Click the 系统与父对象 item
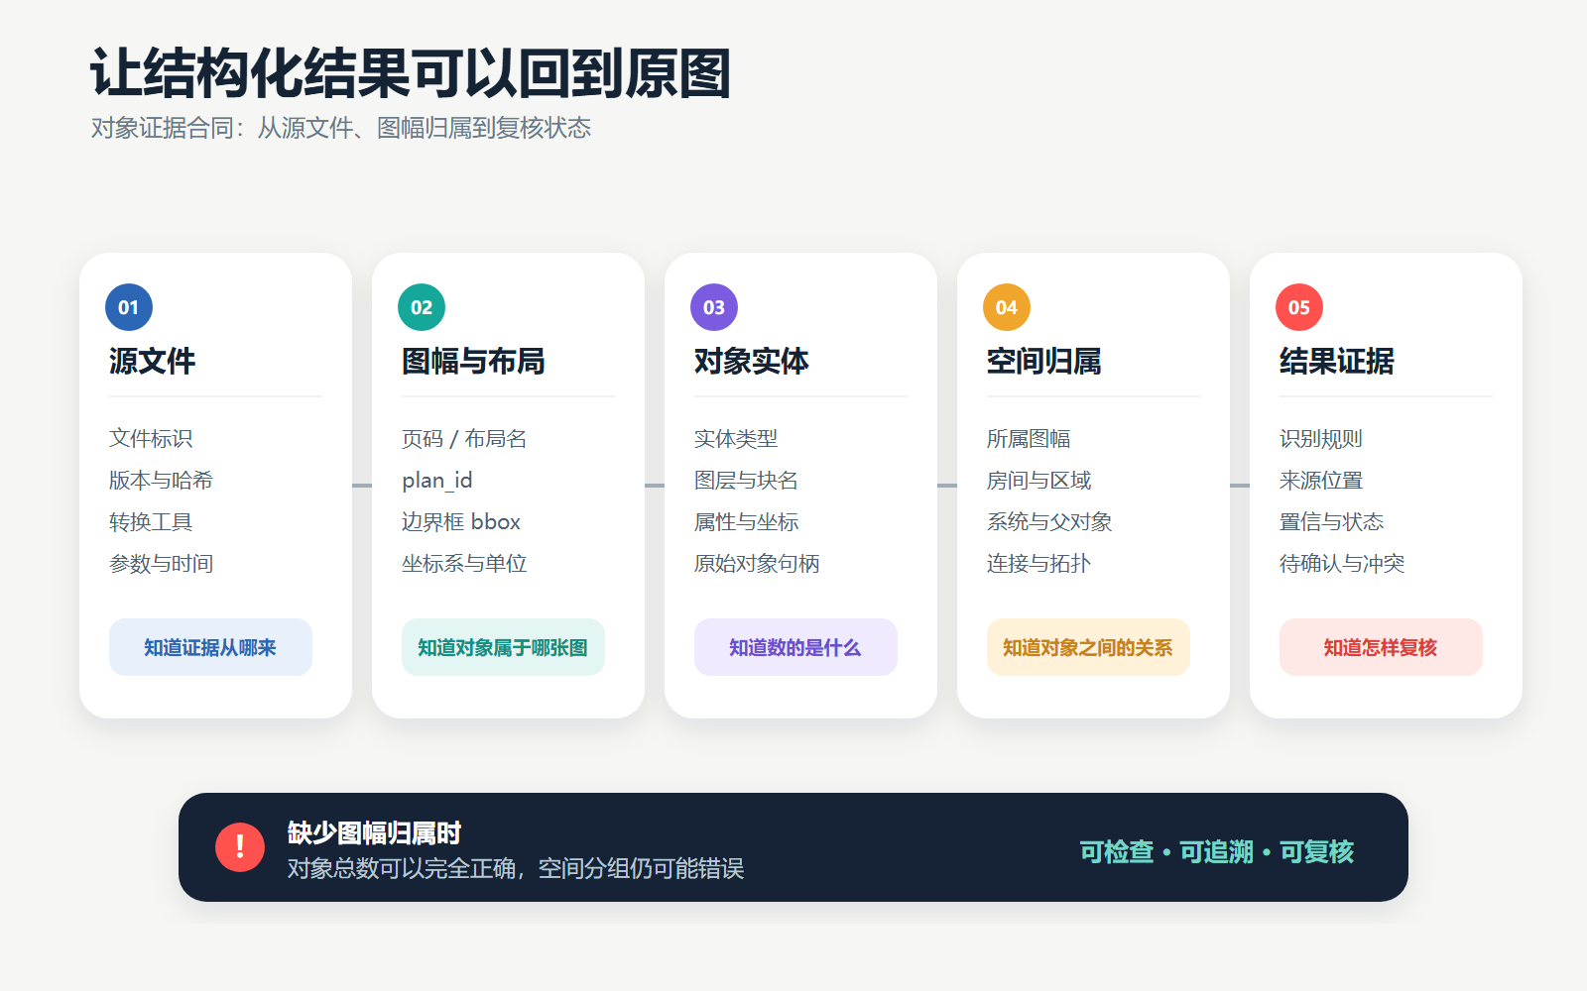This screenshot has height=991, width=1587. (x=1049, y=521)
